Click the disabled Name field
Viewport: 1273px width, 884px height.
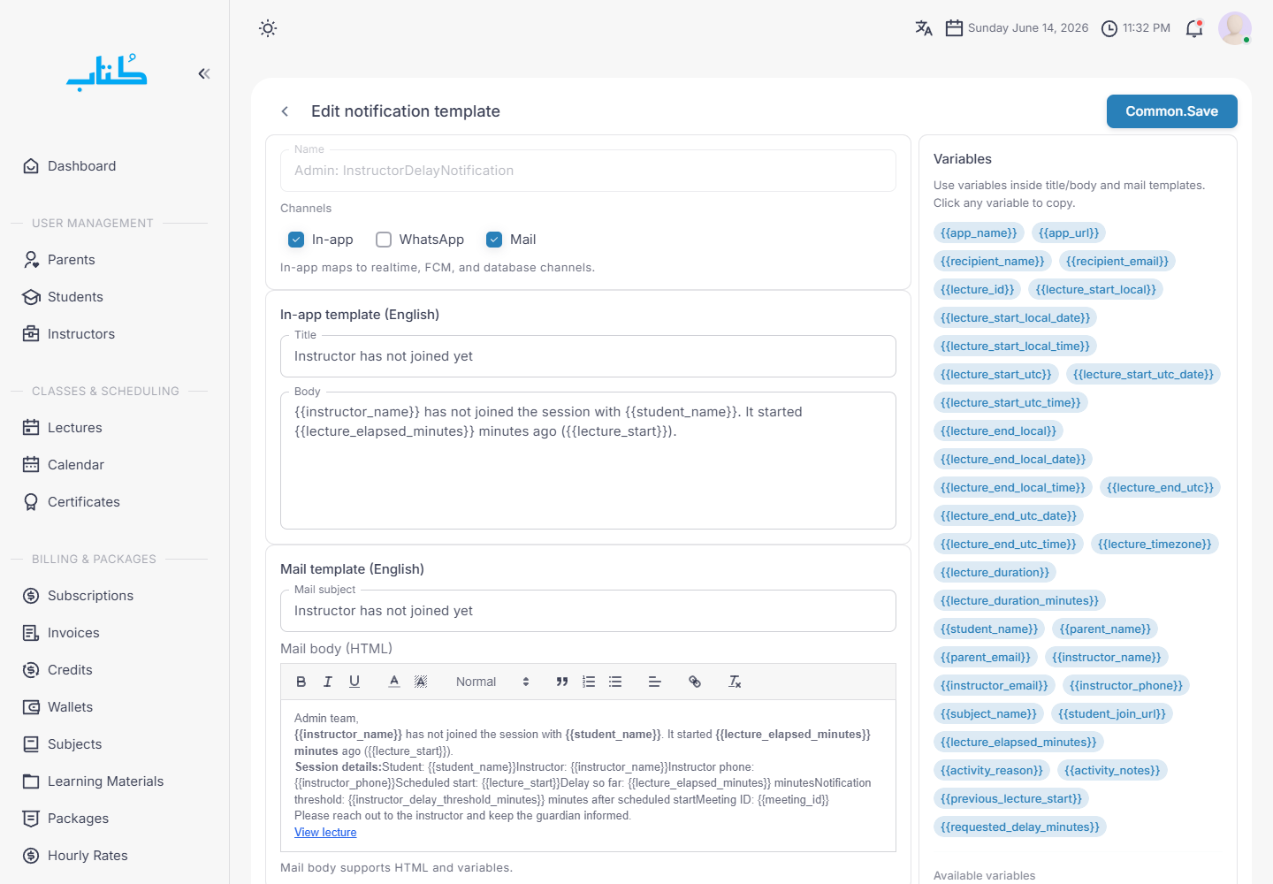pyautogui.click(x=588, y=171)
